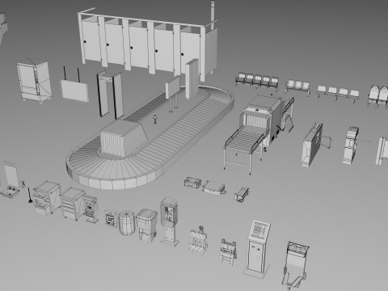The height and width of the screenshot is (291, 388).
Task: Select the small hydrant object on the carousel
Action: [155, 119]
